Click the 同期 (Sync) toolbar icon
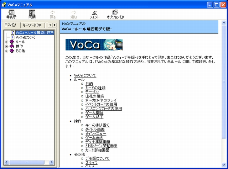 [x=32, y=12]
